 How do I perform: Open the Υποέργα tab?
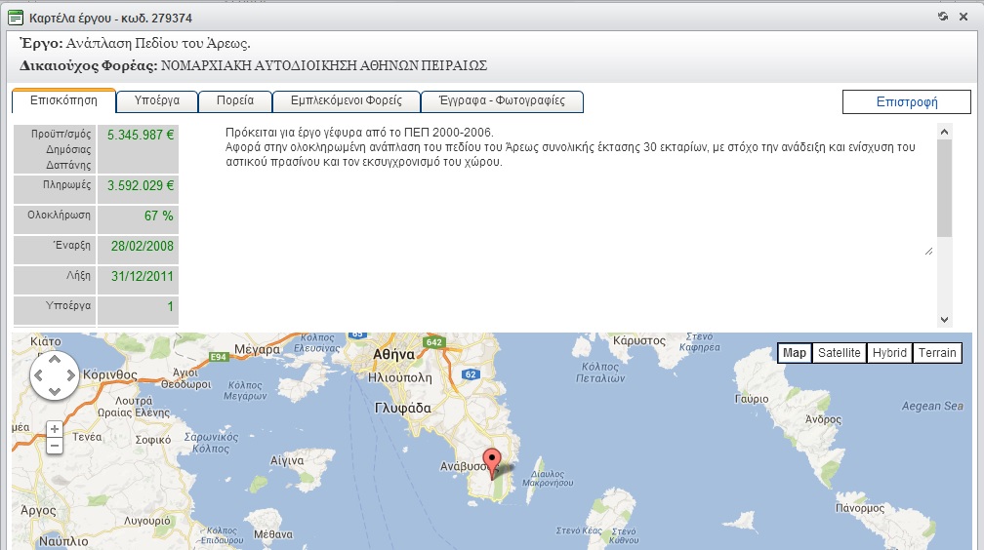(156, 101)
